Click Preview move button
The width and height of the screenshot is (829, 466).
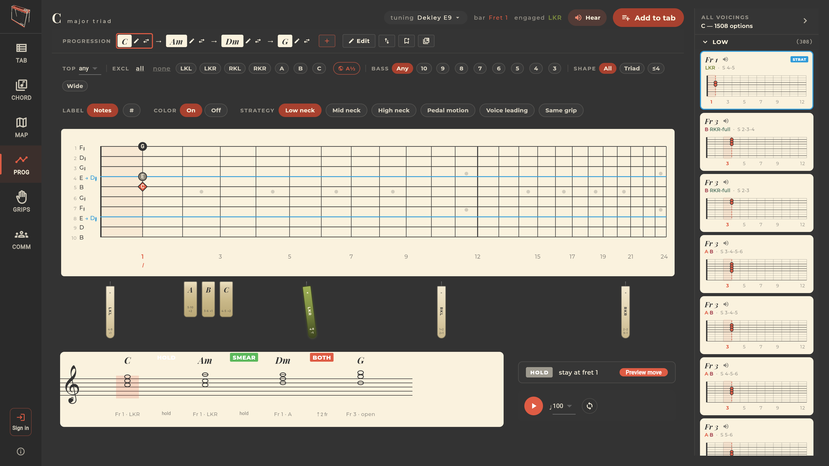644,373
